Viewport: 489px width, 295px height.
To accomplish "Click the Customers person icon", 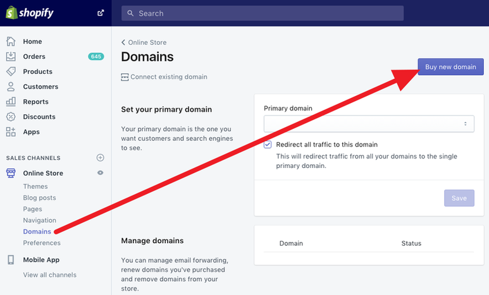I will [11, 87].
